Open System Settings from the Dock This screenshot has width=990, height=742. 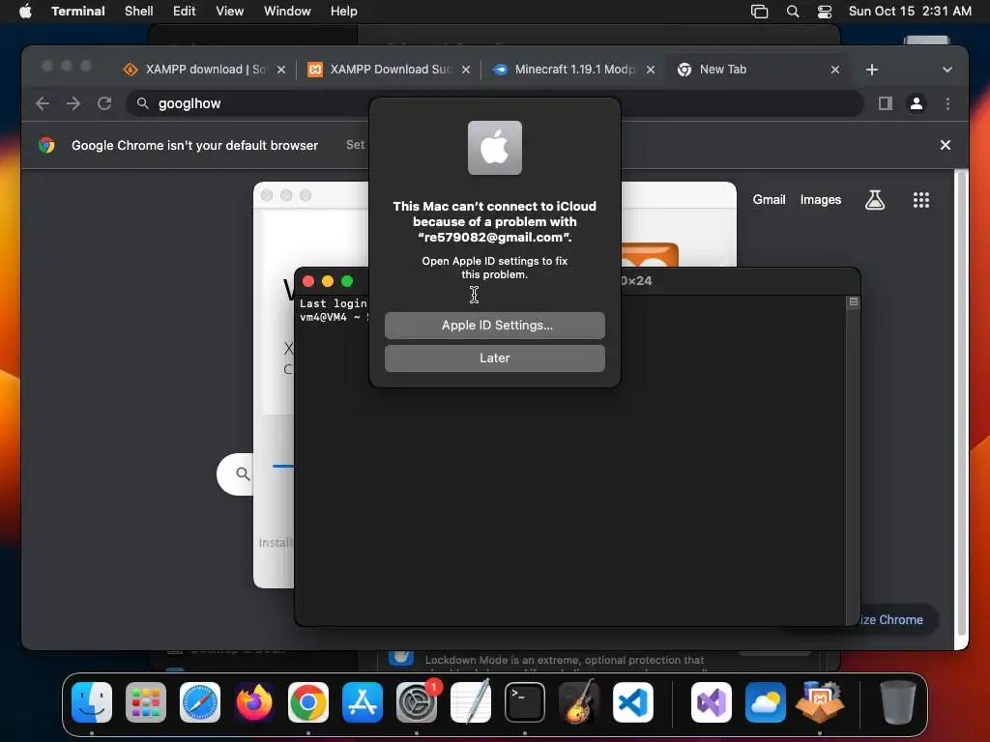pos(417,702)
